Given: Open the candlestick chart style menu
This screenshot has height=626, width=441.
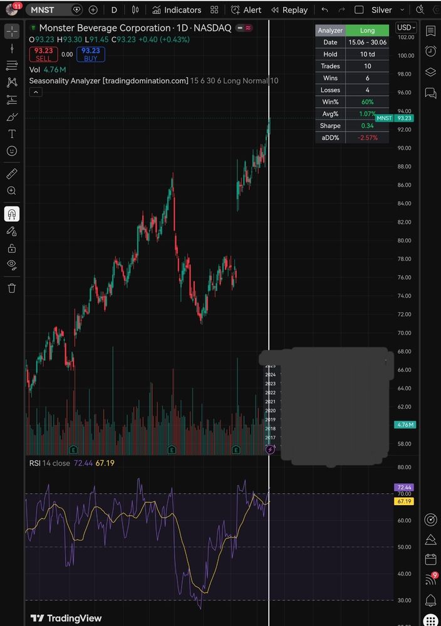Looking at the screenshot, I should coord(135,10).
